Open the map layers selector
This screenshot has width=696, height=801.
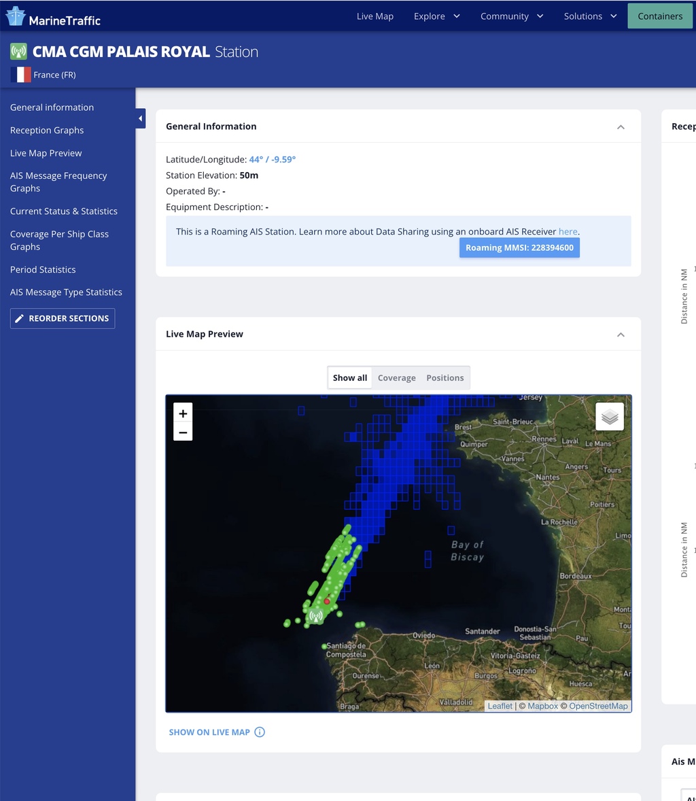(x=610, y=417)
